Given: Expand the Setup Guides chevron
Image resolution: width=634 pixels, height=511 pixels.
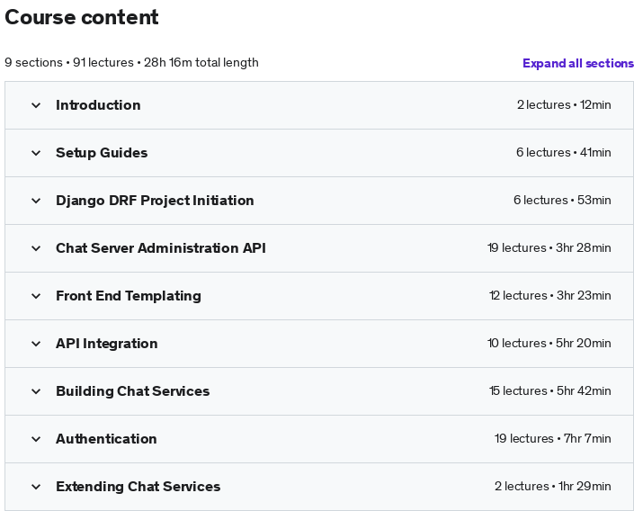Looking at the screenshot, I should (x=36, y=153).
